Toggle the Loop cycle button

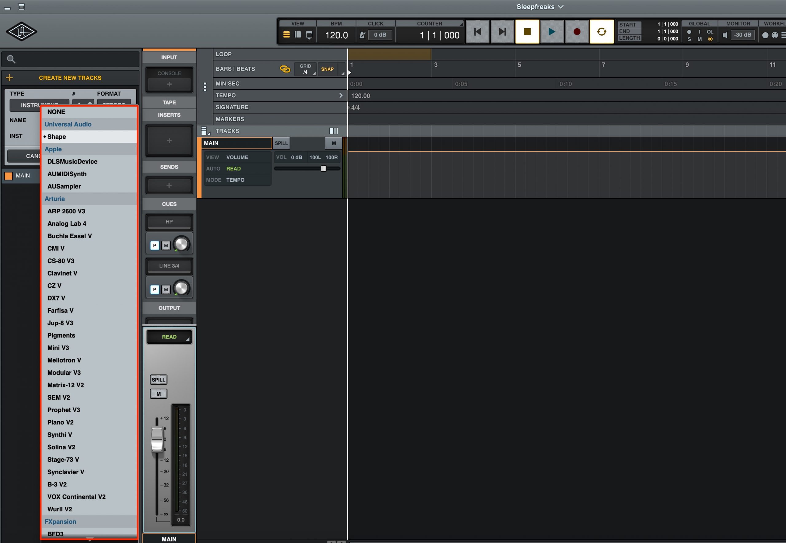(601, 32)
